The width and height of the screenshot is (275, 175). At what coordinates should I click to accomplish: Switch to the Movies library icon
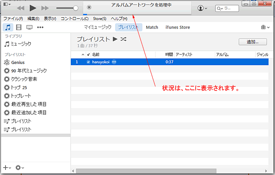coord(18,27)
